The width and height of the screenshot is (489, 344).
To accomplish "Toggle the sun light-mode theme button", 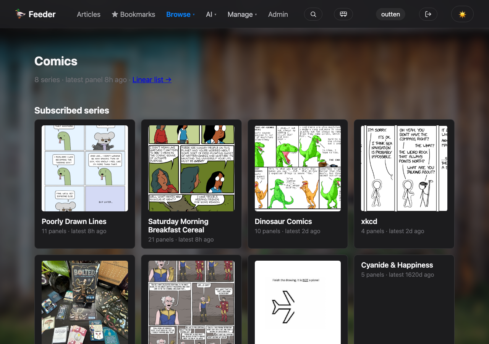I will pyautogui.click(x=462, y=14).
